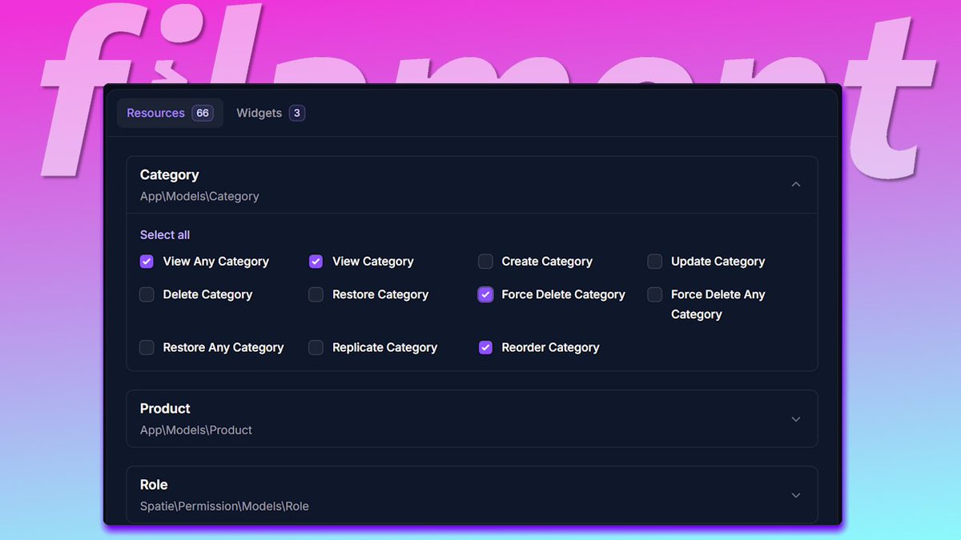Expand the Product section chevron
Screen dimensions: 961x540
(x=795, y=419)
